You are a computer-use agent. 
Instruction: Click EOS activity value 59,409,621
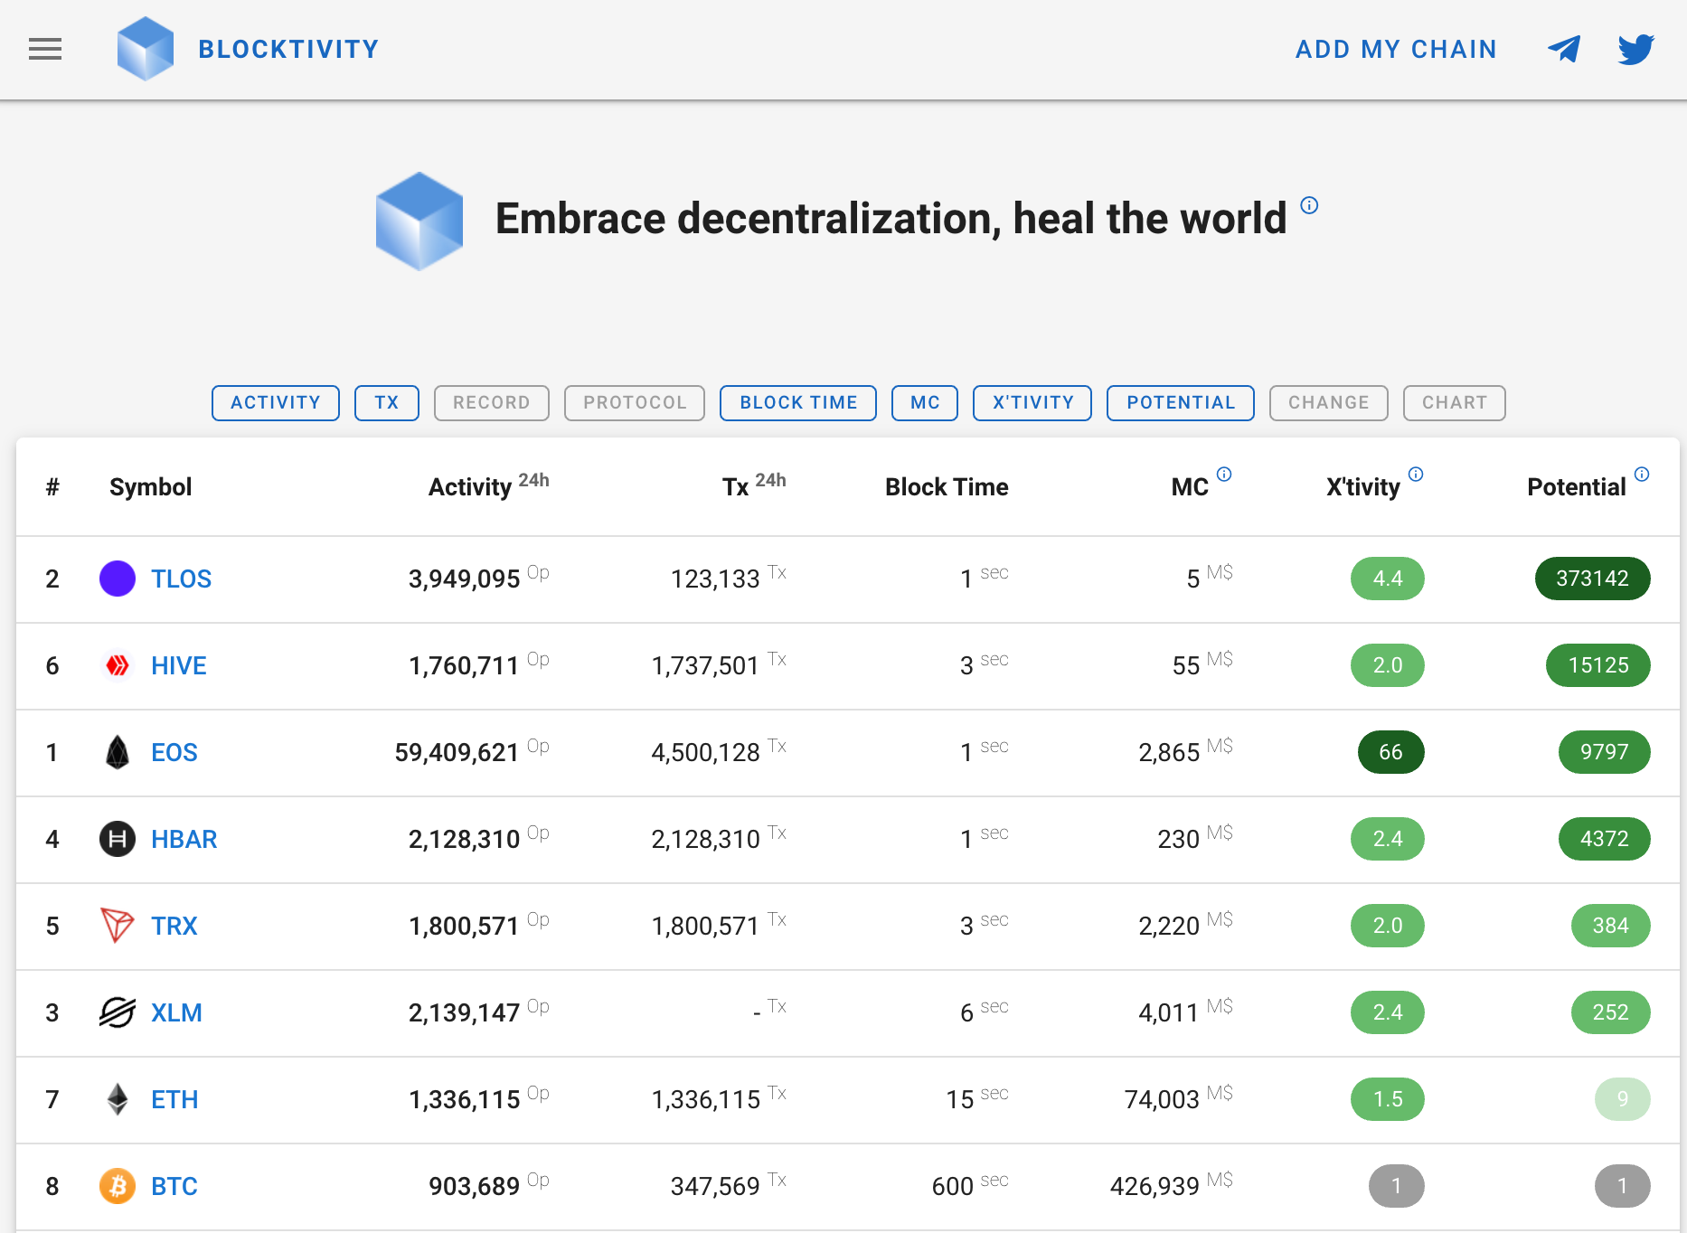point(457,752)
